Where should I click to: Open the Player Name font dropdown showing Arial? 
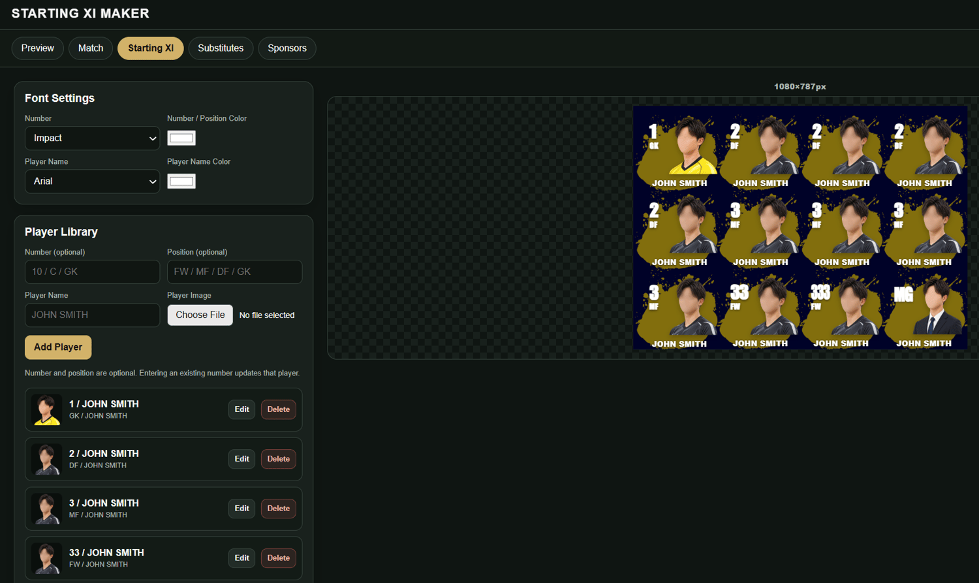(x=92, y=181)
